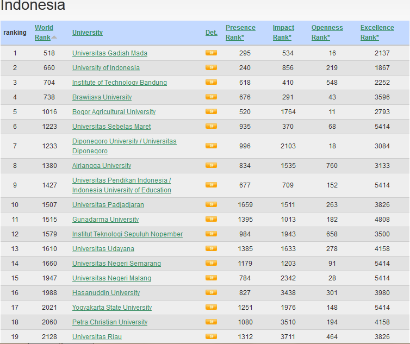Open details icon for Universitas Negeri Malang
Image resolution: width=410 pixels, height=344 pixels.
tap(211, 278)
